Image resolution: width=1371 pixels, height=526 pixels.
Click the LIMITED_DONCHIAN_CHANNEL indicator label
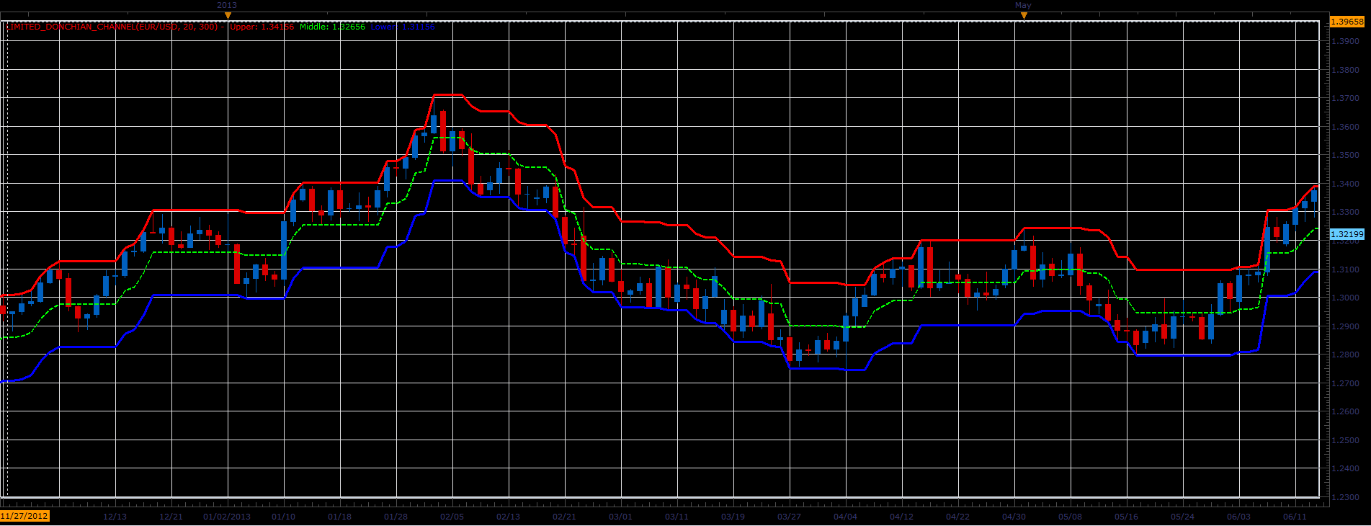pos(112,27)
